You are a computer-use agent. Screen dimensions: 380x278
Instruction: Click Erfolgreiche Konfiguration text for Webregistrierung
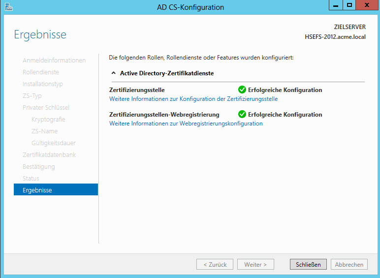point(285,114)
